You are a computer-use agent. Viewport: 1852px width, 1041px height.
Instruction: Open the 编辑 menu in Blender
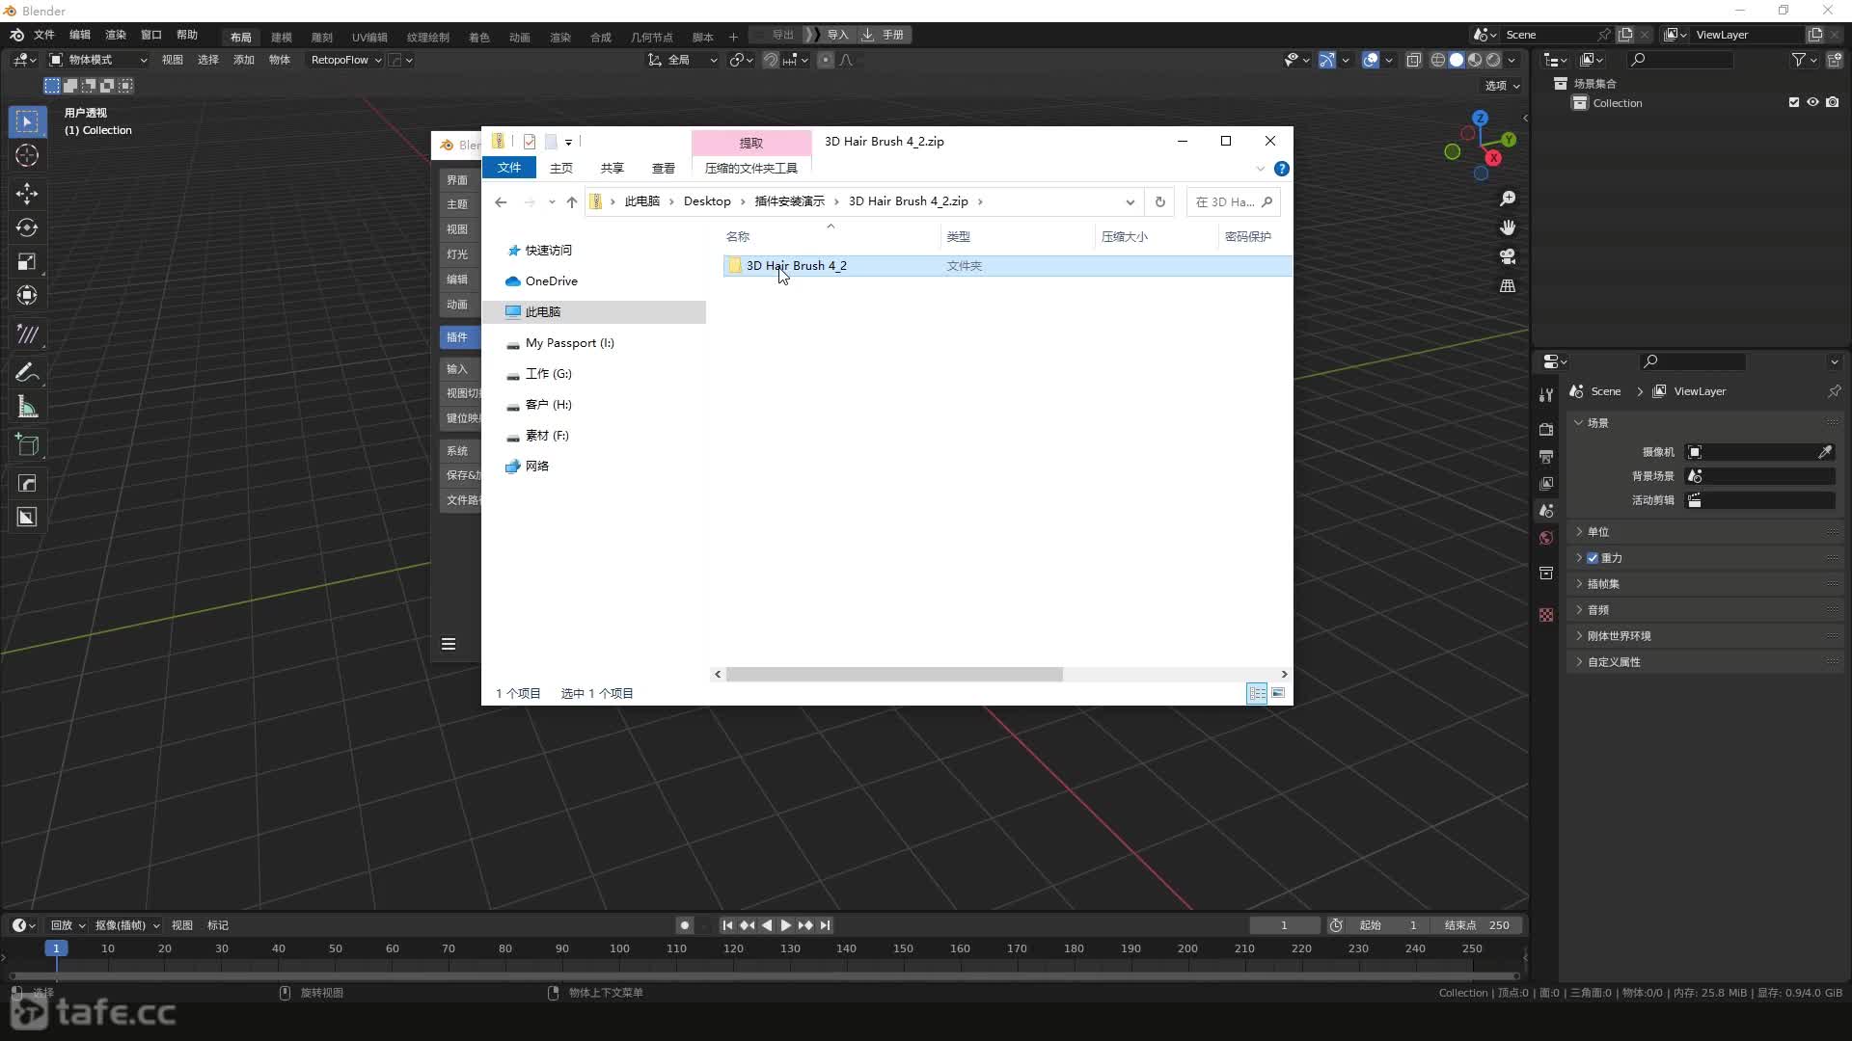pyautogui.click(x=80, y=35)
